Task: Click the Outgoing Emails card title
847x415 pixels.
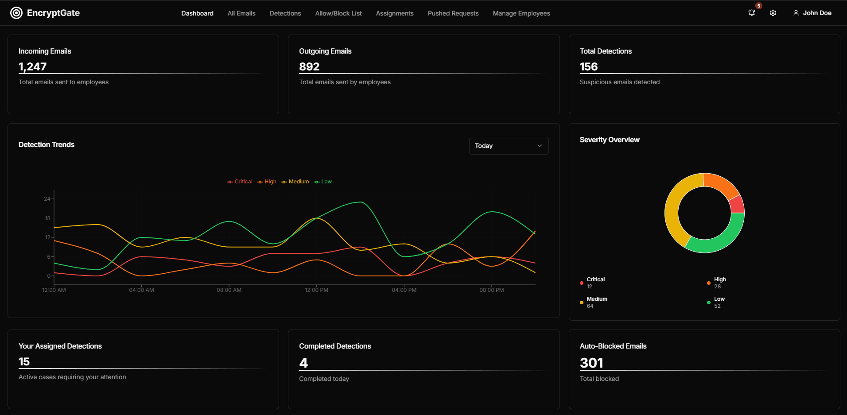Action: click(325, 51)
